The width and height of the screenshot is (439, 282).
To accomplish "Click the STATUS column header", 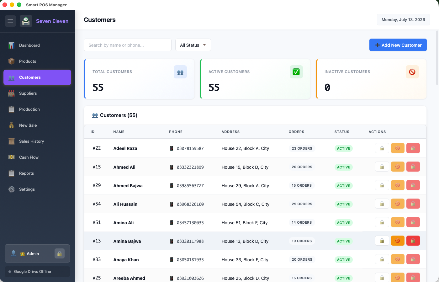I will coord(342,132).
